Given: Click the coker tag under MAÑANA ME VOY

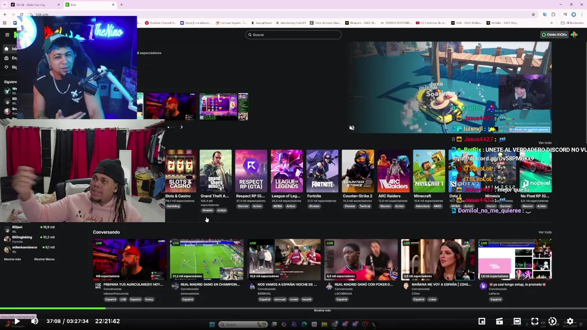Looking at the screenshot, I should (432, 299).
